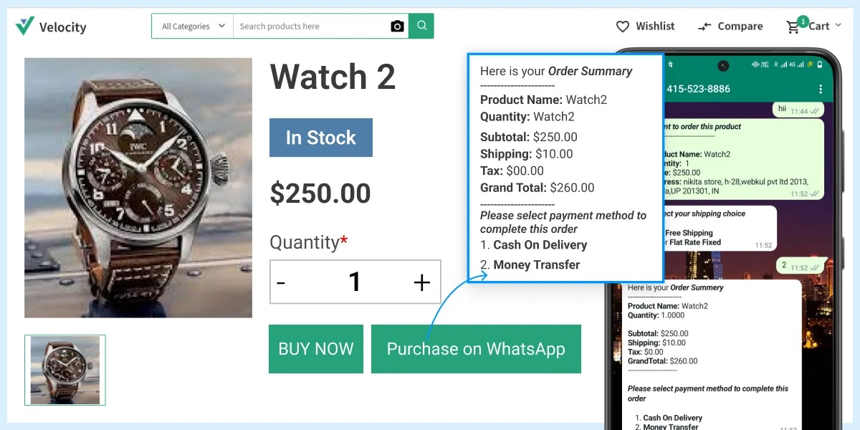Image resolution: width=860 pixels, height=430 pixels.
Task: Click the BUY NOW button
Action: pyautogui.click(x=316, y=349)
